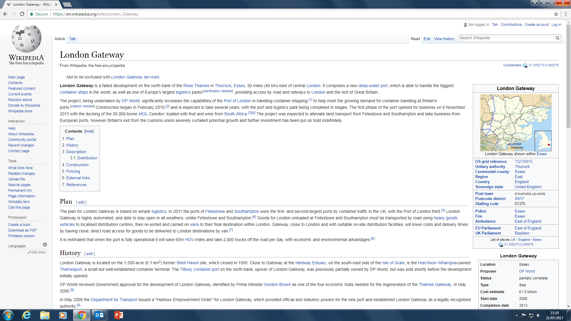571x321 pixels.
Task: Click the network tray icon
Action: [531, 315]
